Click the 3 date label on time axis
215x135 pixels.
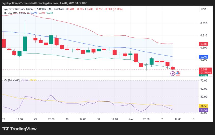coord(194,119)
